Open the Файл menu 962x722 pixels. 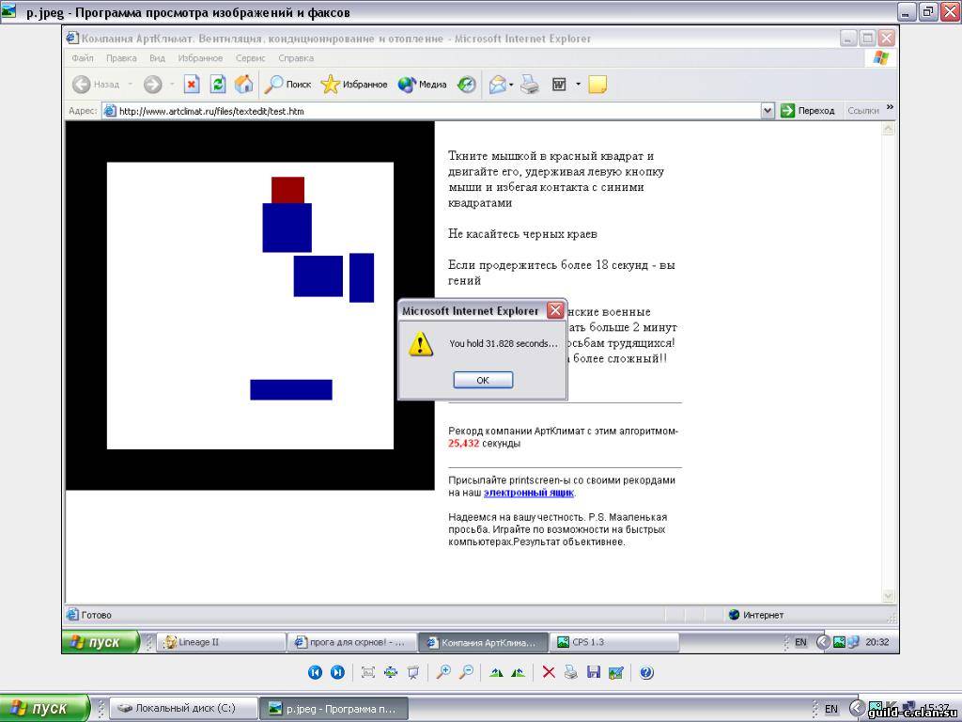coord(83,57)
